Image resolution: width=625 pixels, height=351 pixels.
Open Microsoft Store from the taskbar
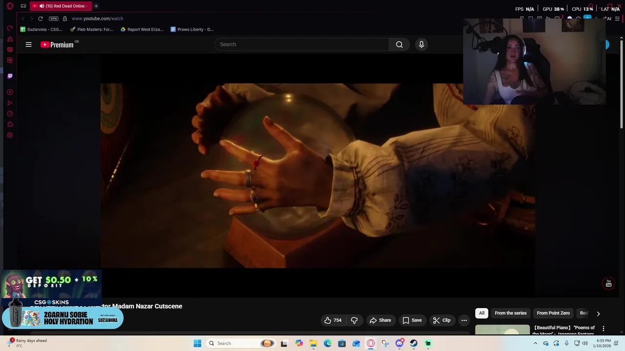click(x=342, y=343)
